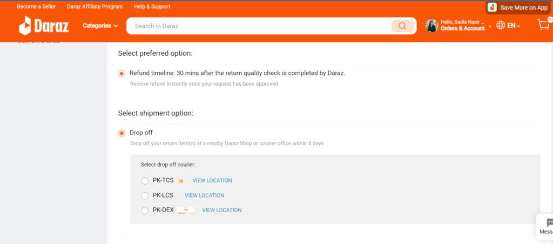Click the Save More on App icon
The width and height of the screenshot is (553, 244).
(x=492, y=8)
